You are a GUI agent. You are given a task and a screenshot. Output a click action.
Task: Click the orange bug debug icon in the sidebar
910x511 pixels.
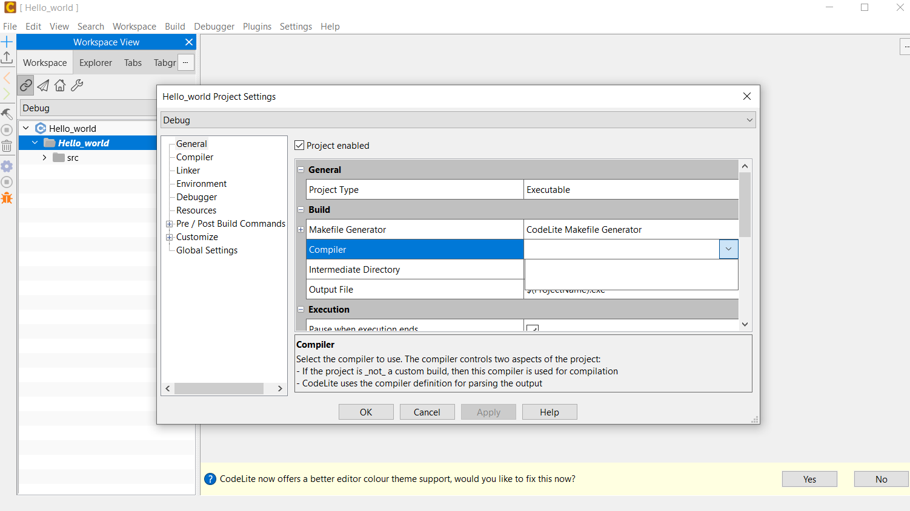(x=7, y=198)
